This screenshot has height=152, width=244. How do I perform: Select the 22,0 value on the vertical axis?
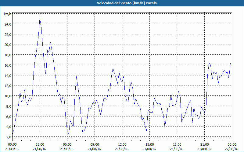(x=8, y=34)
